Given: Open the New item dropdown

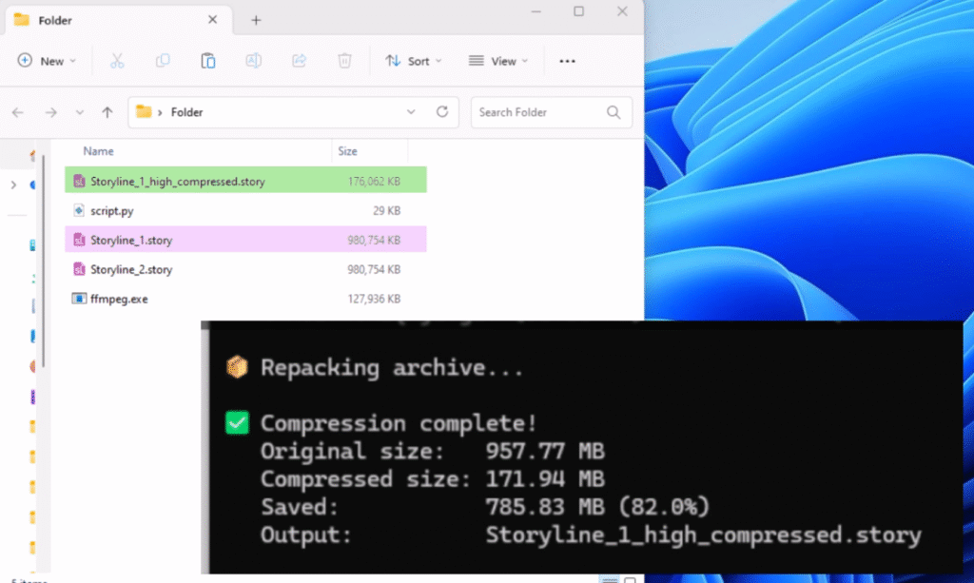Looking at the screenshot, I should pos(48,61).
